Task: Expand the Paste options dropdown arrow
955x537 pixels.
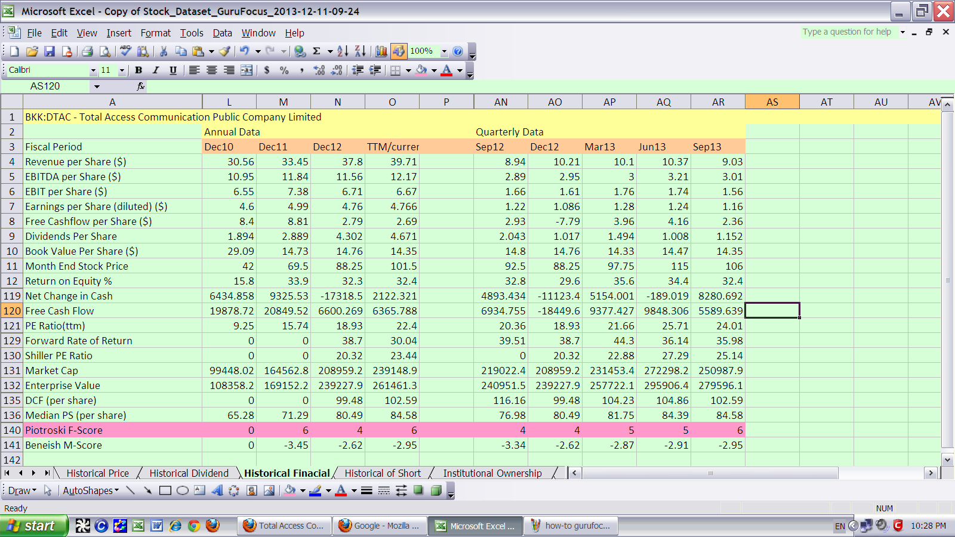Action: coord(211,51)
